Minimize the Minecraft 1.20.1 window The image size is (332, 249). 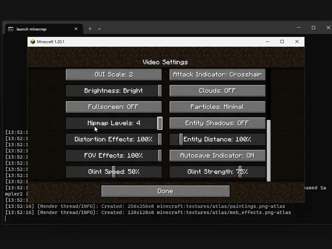coord(267,42)
